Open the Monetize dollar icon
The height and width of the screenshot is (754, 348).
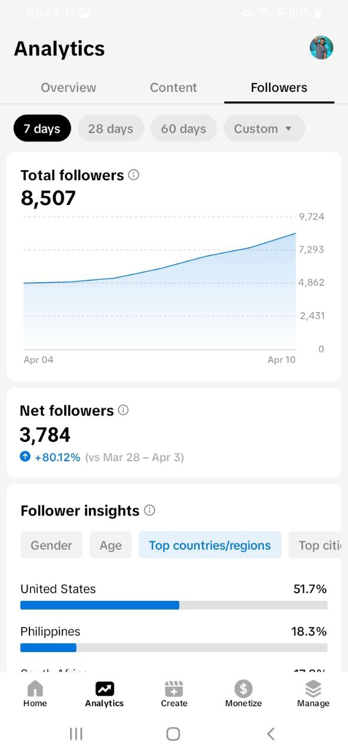(243, 688)
